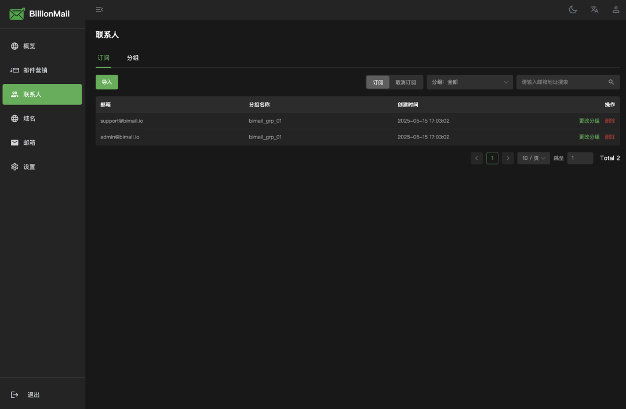The width and height of the screenshot is (626, 409).
Task: Go to next page arrow
Action: click(508, 158)
